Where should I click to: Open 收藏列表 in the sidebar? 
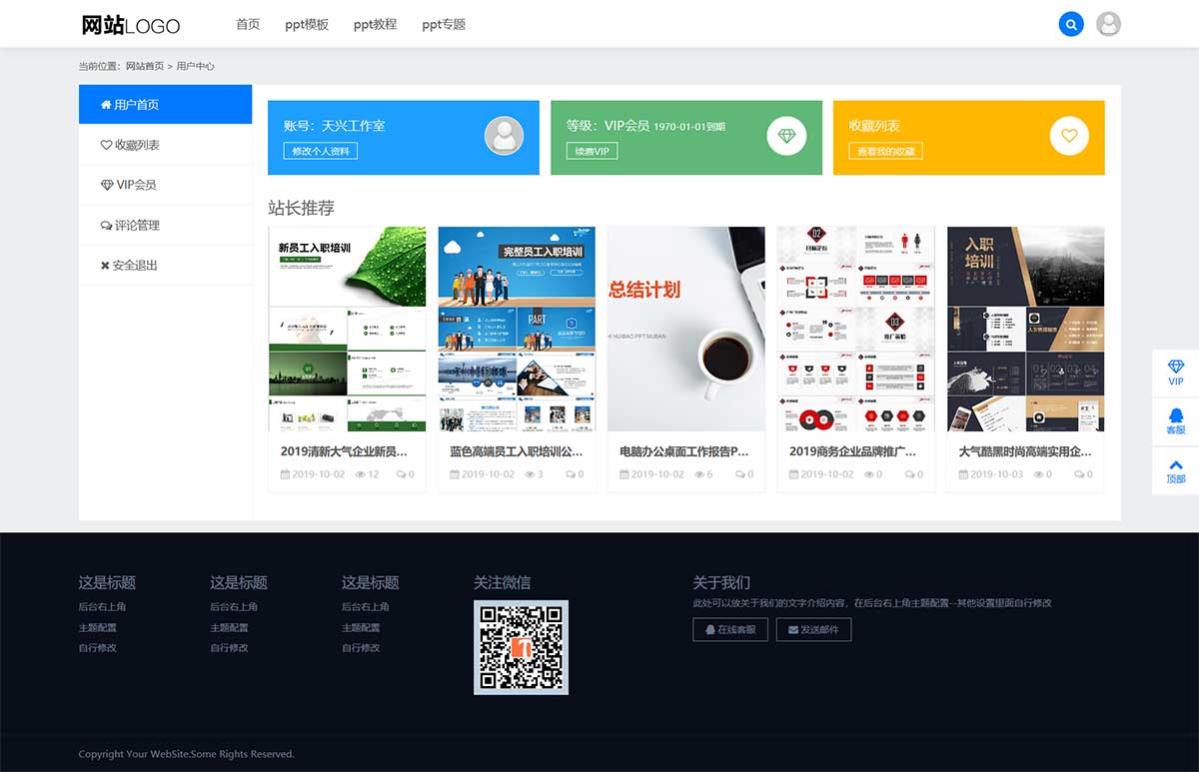pyautogui.click(x=165, y=145)
